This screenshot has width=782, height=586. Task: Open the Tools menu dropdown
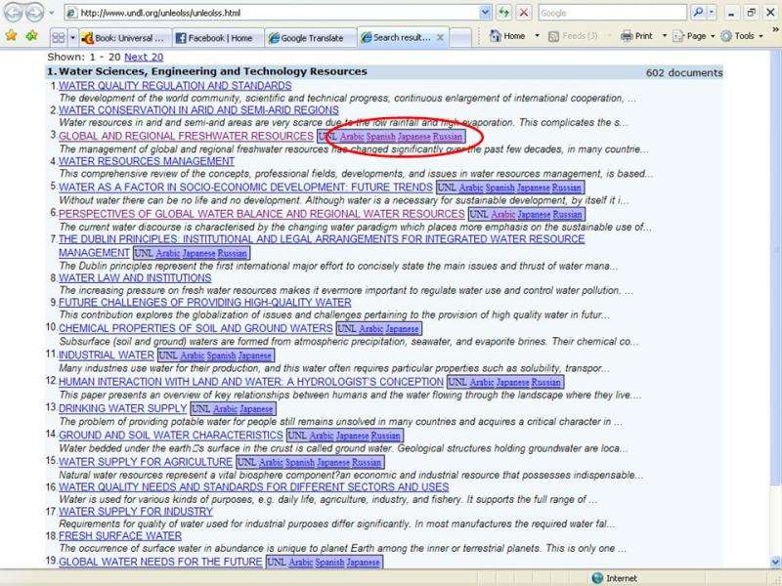pos(743,36)
